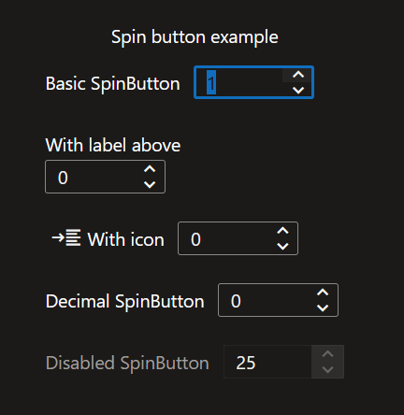This screenshot has height=415, width=404.
Task: Decrease the With icon spin value
Action: click(282, 246)
